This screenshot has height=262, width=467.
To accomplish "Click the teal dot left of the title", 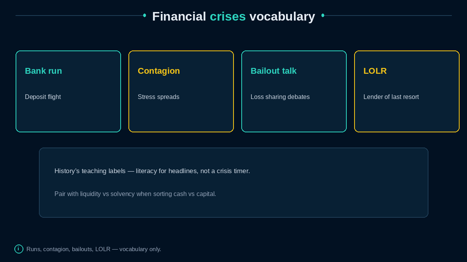I will pos(144,16).
